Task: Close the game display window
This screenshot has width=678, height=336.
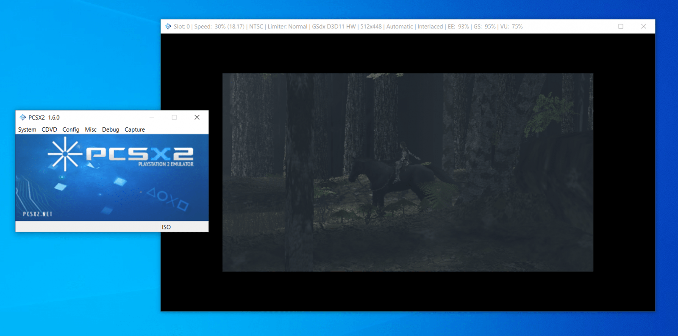Action: coord(643,26)
